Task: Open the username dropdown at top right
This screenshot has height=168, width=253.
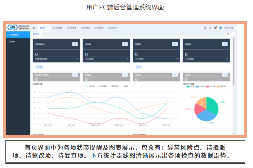Action: tap(228, 27)
